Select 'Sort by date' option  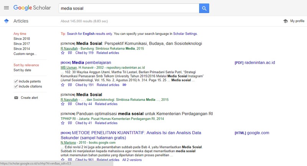pyautogui.click(x=22, y=71)
